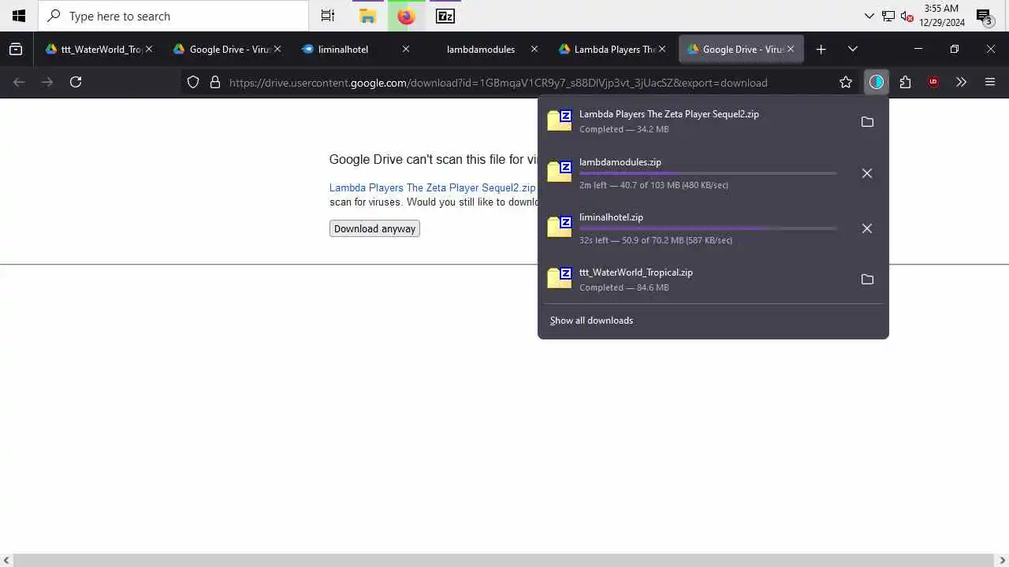
Task: Open Task View on the taskbar
Action: point(328,16)
